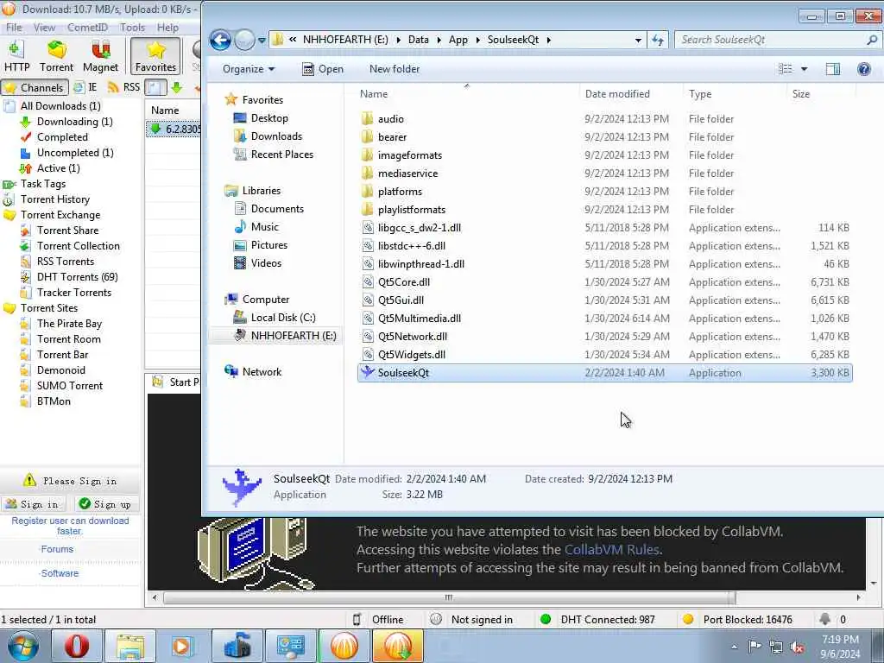Open DHT Torrents (69) item
Viewport: 884px width, 663px height.
77,277
